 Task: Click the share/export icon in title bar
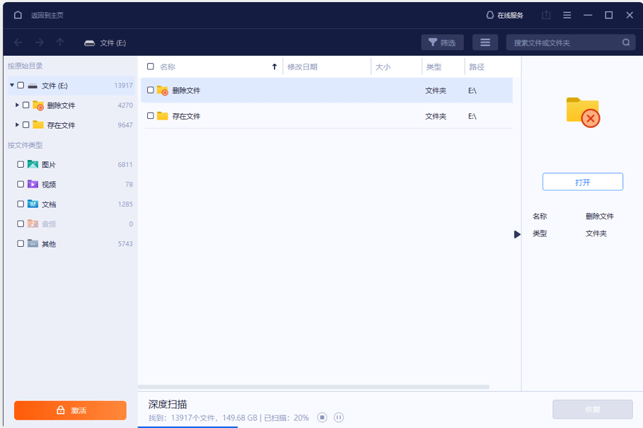click(546, 15)
